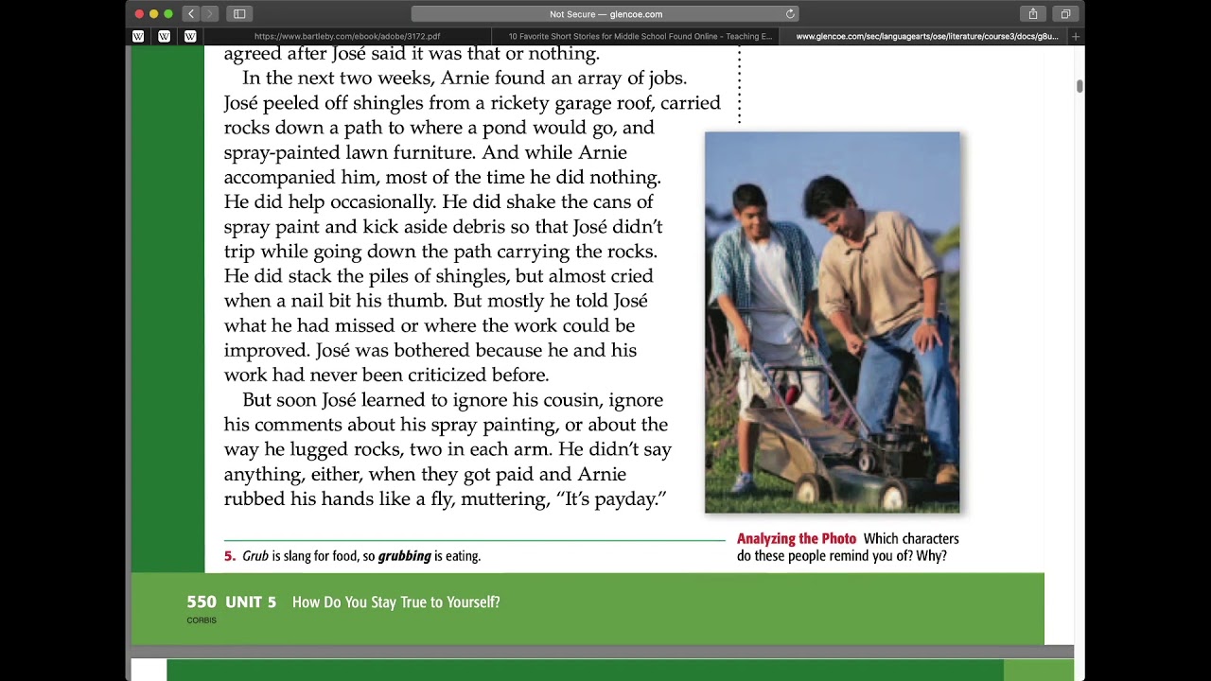Viewport: 1211px width, 681px height.
Task: Click the forward navigation arrow
Action: click(x=210, y=14)
